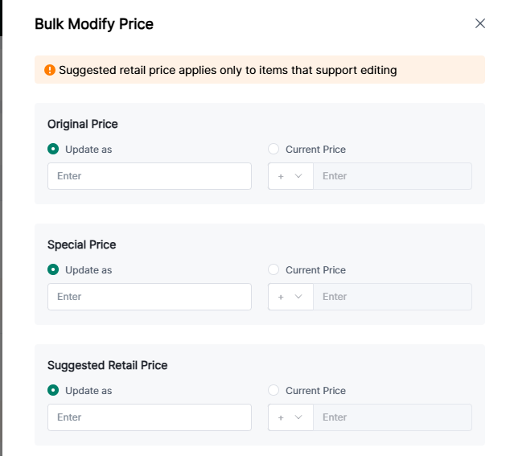Select "Update as" for Special Price
This screenshot has width=506, height=456.
pyautogui.click(x=54, y=269)
